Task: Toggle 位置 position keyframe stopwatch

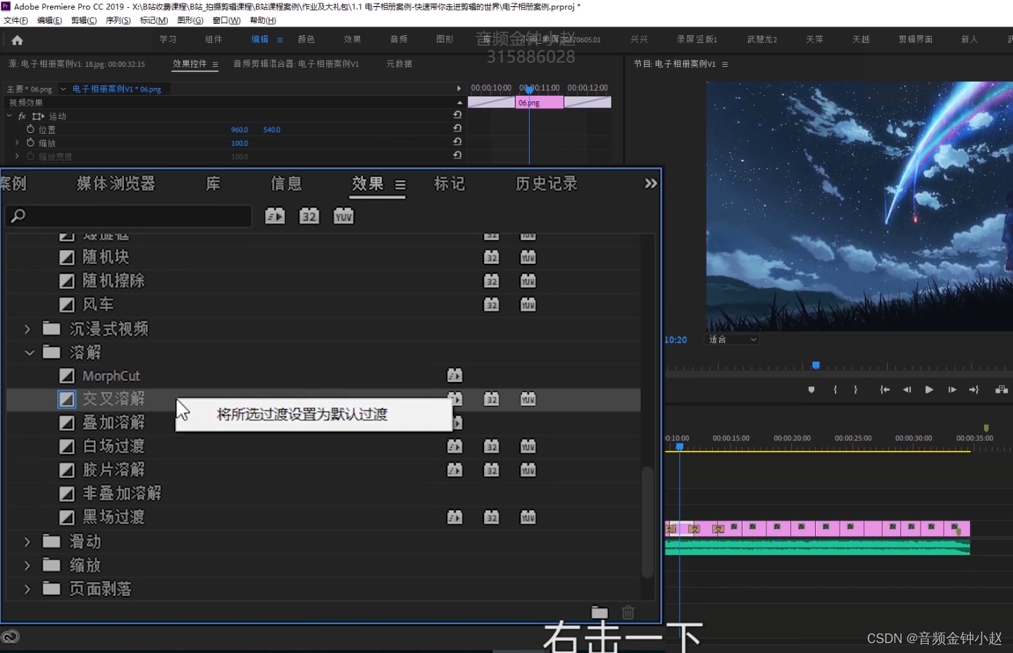Action: (30, 129)
